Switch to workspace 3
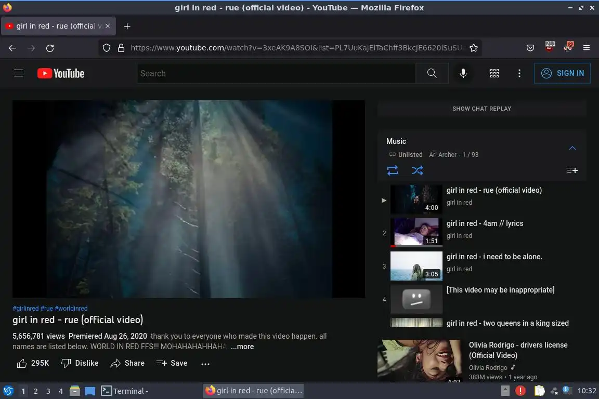This screenshot has width=599, height=399. tap(48, 391)
